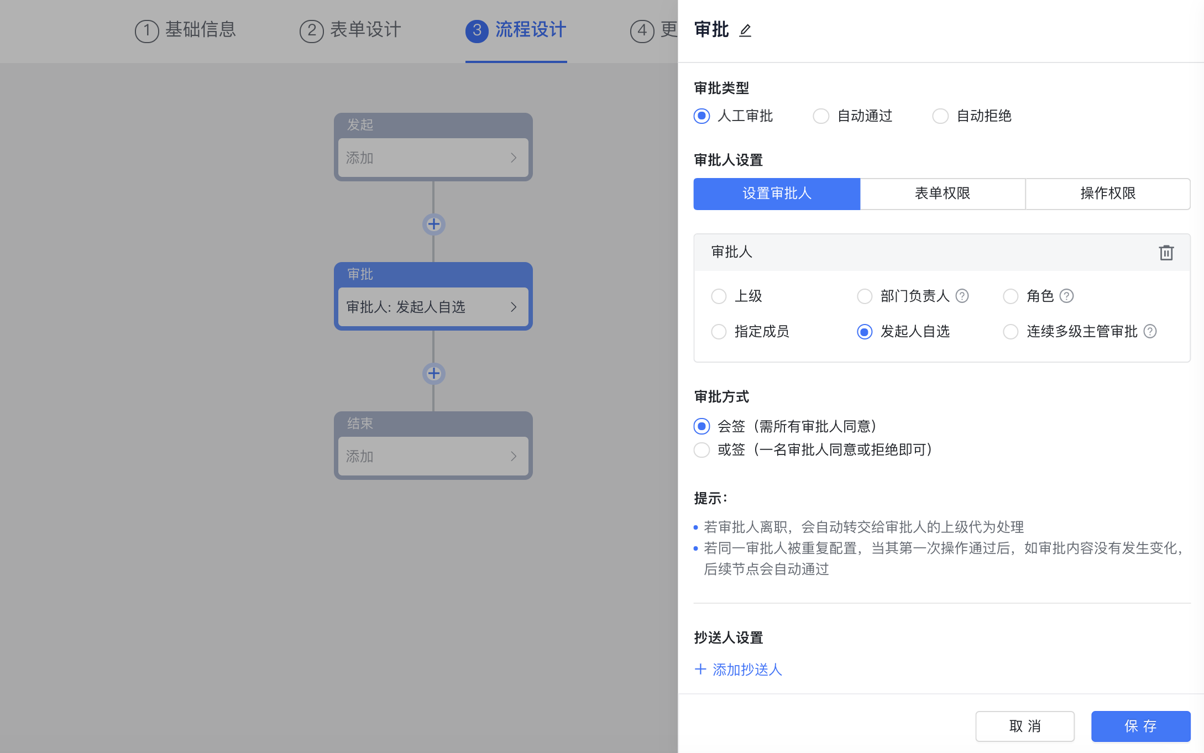Click the help icon next to 部门负责人
This screenshot has height=753, width=1204.
click(x=962, y=296)
